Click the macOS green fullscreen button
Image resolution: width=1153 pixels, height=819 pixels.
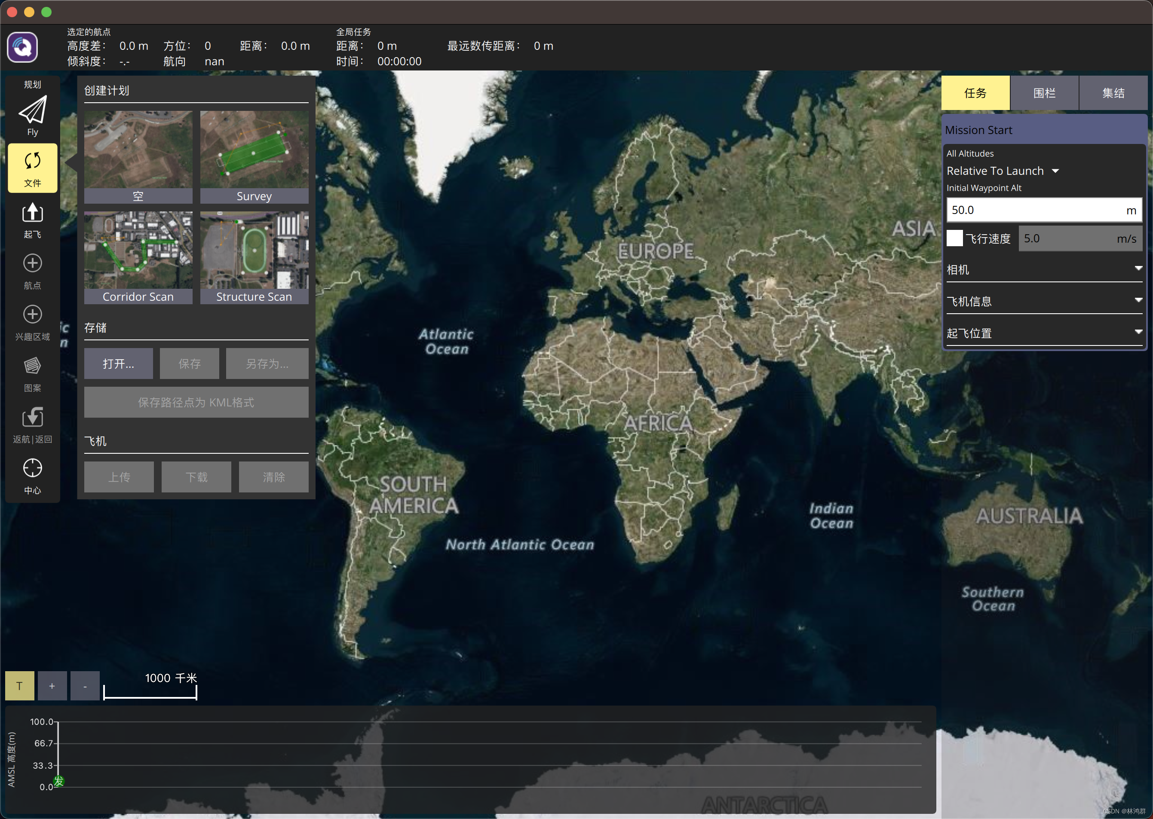pyautogui.click(x=46, y=12)
